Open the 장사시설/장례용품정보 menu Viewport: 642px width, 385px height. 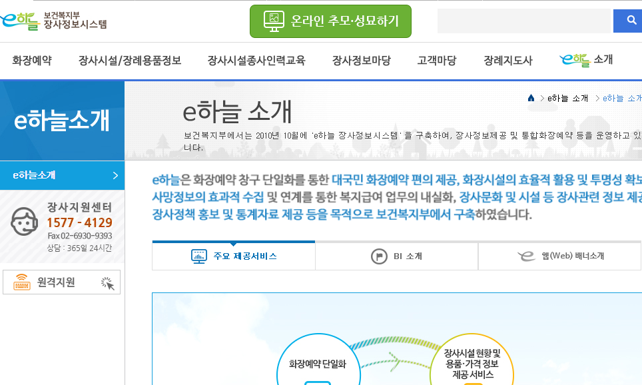(130, 61)
